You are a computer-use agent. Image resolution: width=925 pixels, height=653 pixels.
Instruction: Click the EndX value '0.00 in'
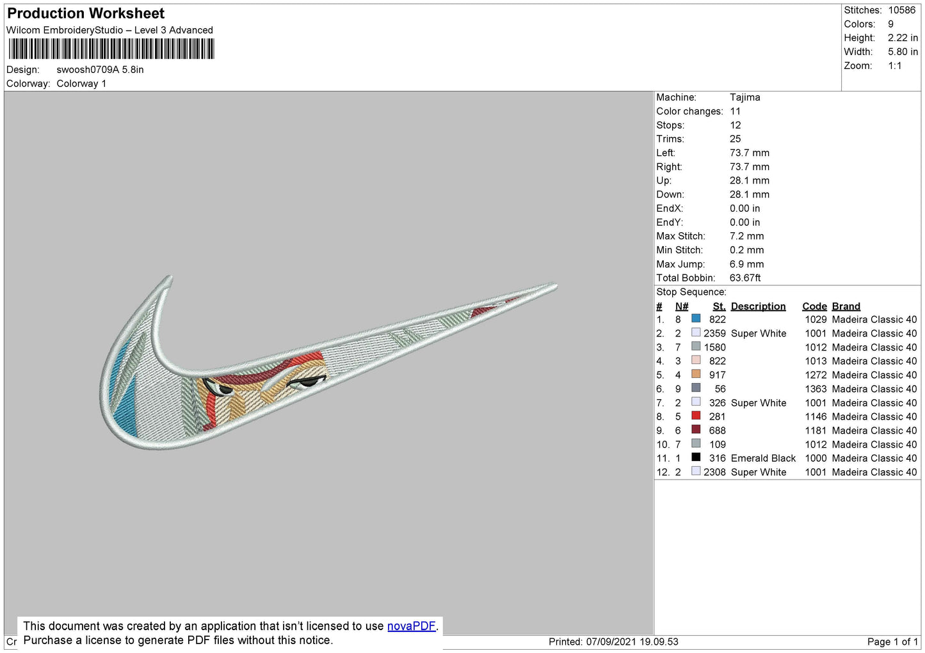pos(745,208)
